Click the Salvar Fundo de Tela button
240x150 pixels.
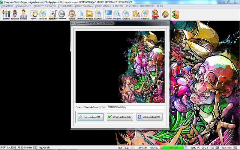coord(120,117)
